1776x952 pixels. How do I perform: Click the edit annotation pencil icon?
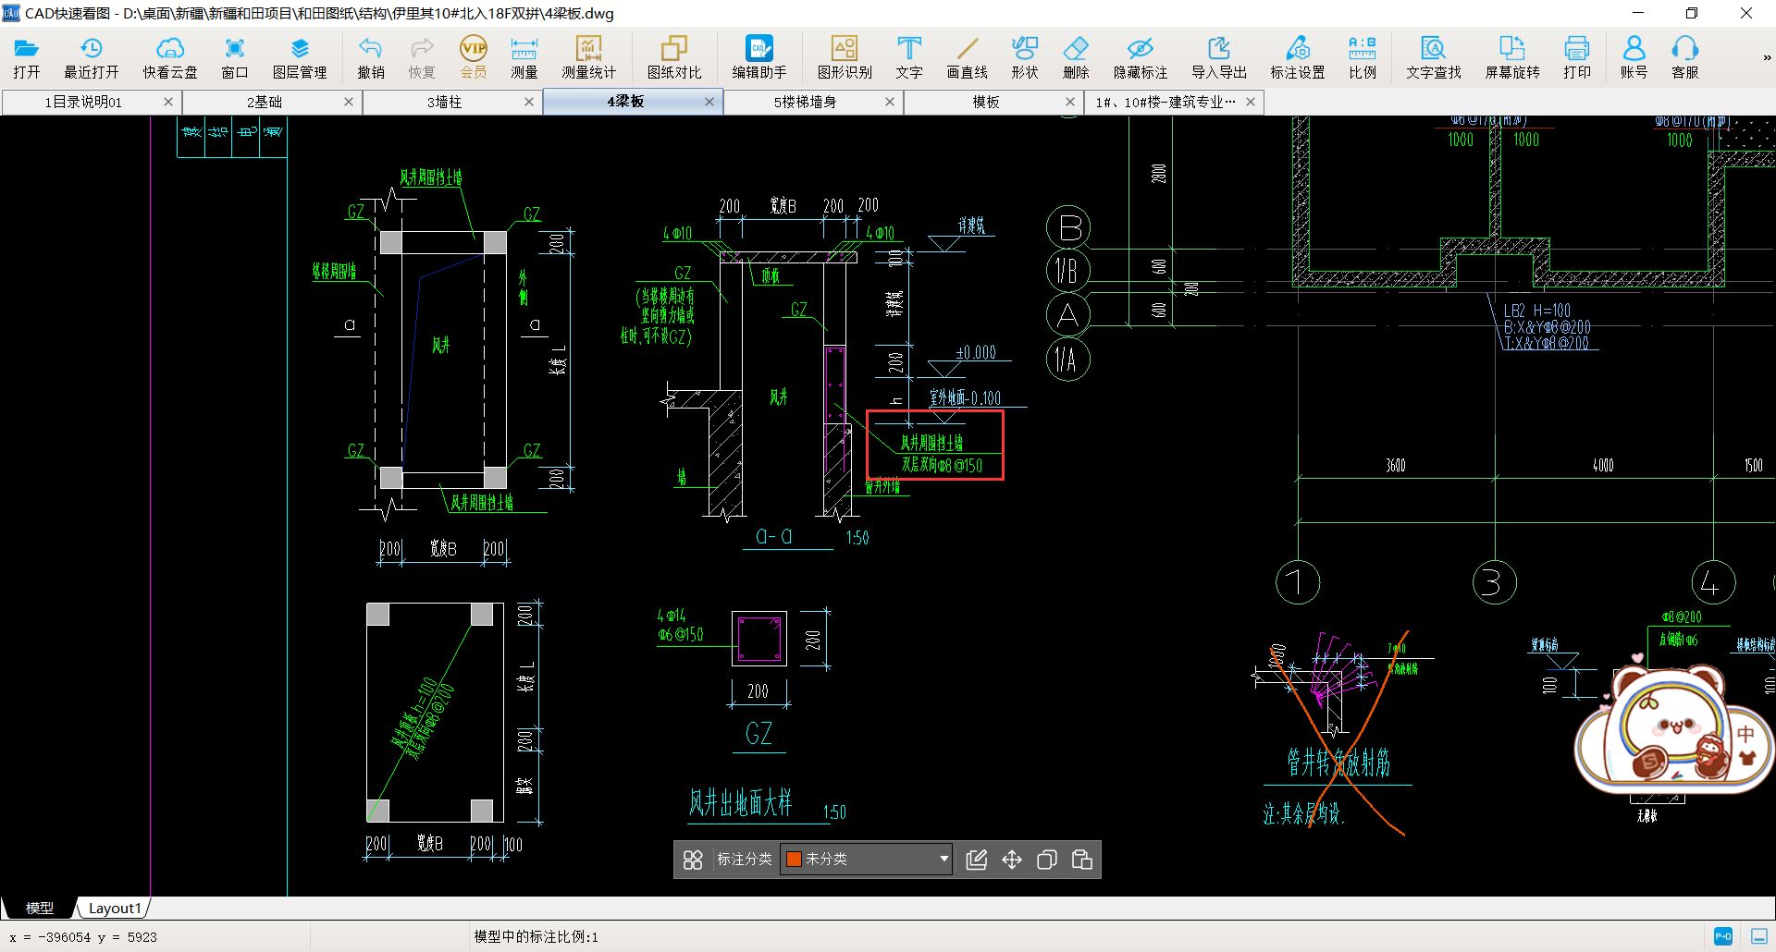click(977, 860)
